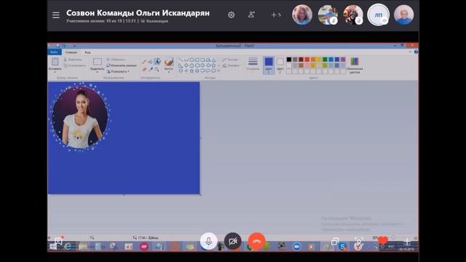This screenshot has width=466, height=262.
Task: Open call settings gear icon
Action: click(232, 15)
